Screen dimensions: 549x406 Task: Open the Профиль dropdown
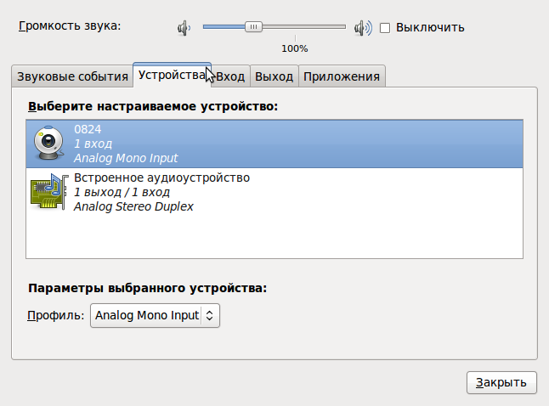(x=156, y=316)
